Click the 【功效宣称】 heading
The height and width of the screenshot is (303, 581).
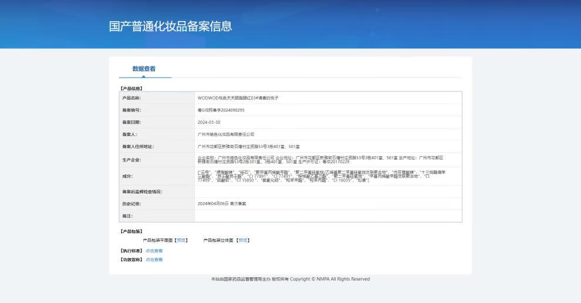coord(131,260)
